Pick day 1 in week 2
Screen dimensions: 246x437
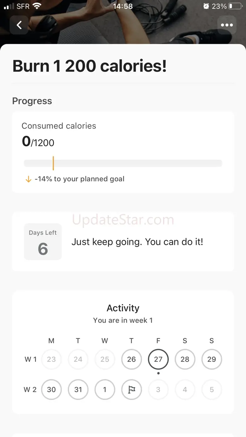pyautogui.click(x=105, y=390)
